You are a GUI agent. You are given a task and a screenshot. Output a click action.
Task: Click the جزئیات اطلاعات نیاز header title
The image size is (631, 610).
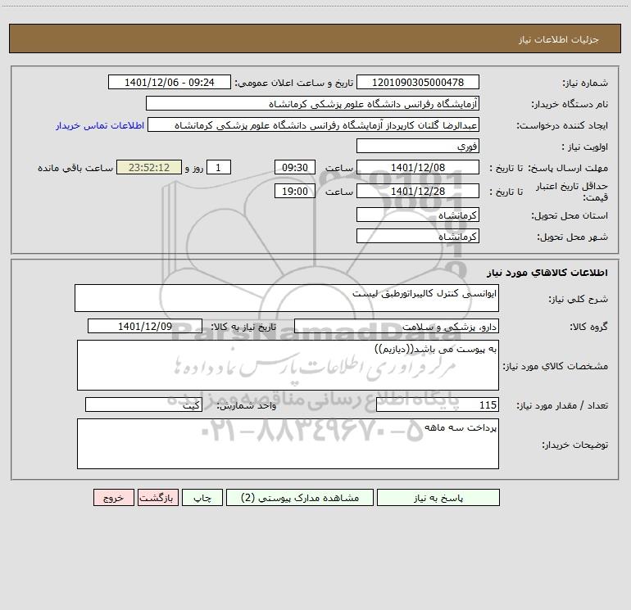click(x=559, y=39)
